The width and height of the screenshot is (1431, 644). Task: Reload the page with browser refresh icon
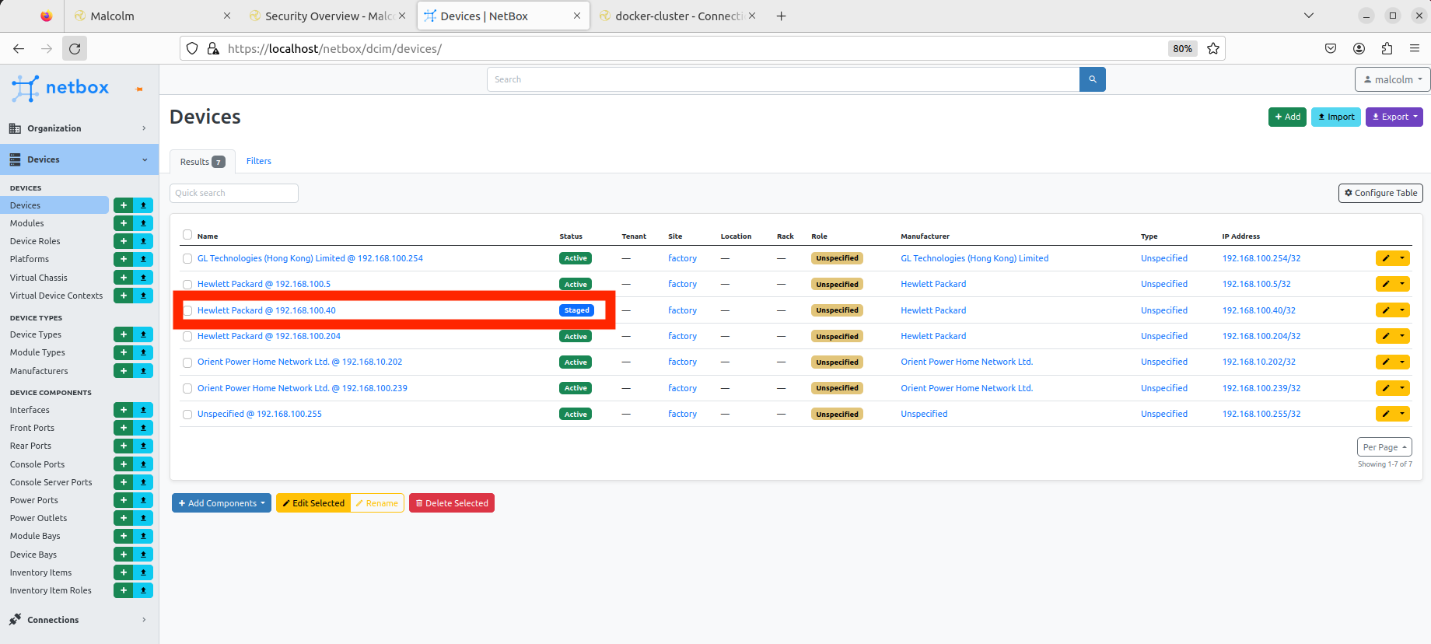point(75,48)
